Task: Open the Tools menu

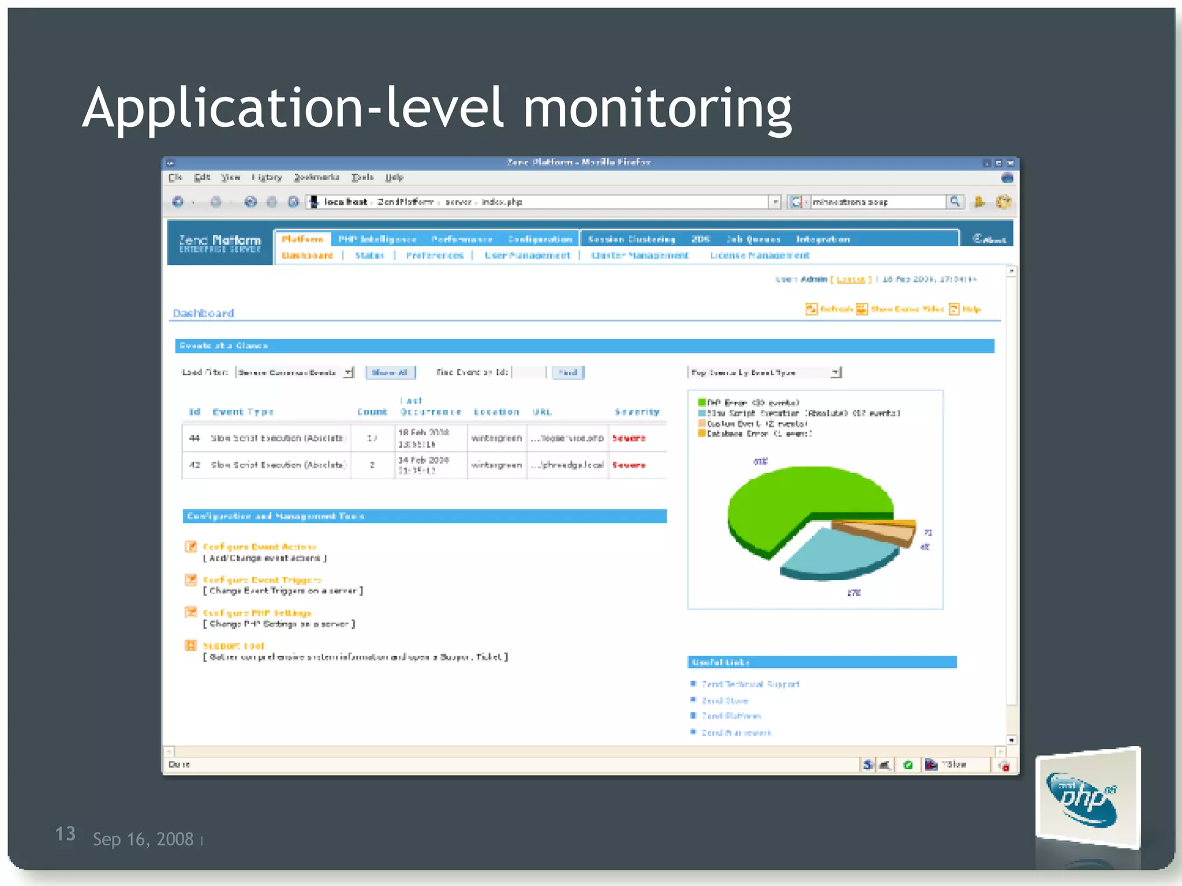Action: tap(362, 177)
